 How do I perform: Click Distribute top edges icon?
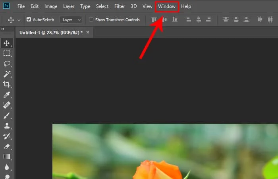pos(226,19)
